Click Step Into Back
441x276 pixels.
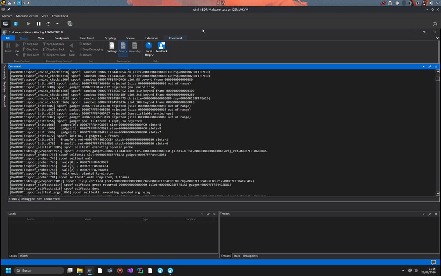[x=54, y=49]
